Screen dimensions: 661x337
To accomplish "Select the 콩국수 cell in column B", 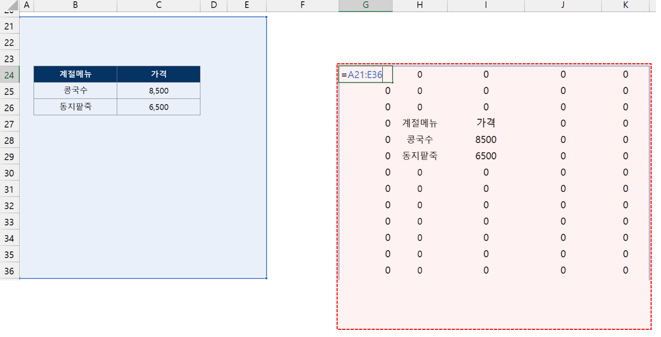I will click(75, 91).
